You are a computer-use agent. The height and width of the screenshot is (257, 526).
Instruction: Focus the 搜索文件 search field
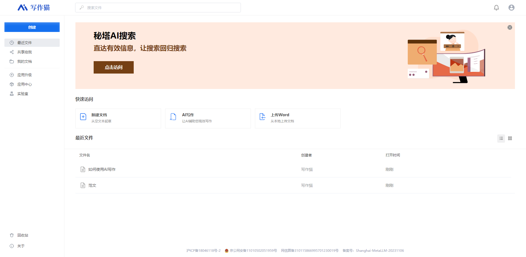(x=158, y=8)
